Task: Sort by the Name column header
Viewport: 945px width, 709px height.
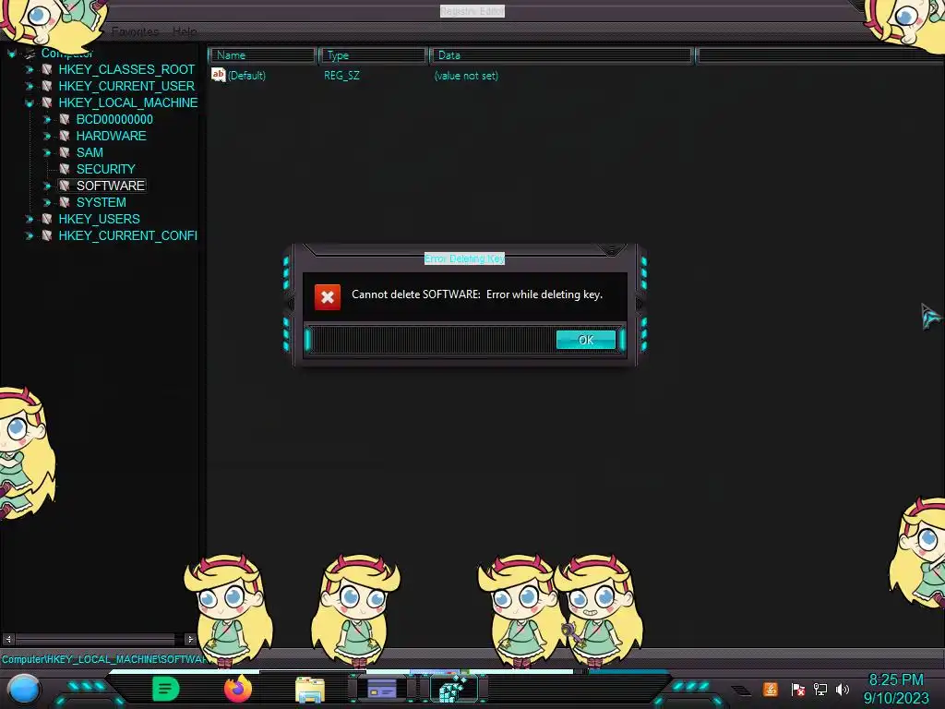Action: [263, 55]
